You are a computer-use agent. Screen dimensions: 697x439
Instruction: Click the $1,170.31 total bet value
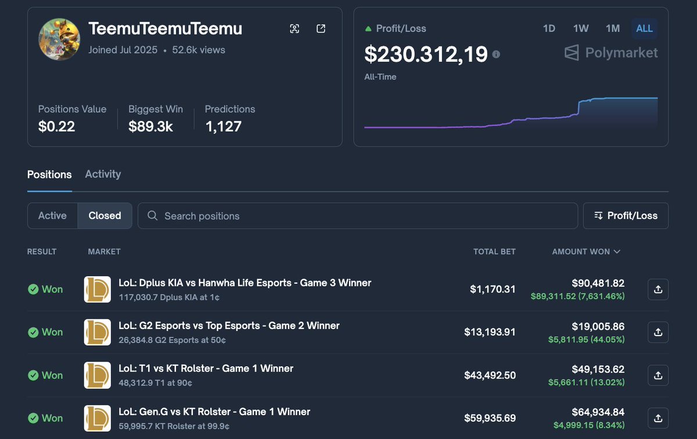pyautogui.click(x=493, y=289)
